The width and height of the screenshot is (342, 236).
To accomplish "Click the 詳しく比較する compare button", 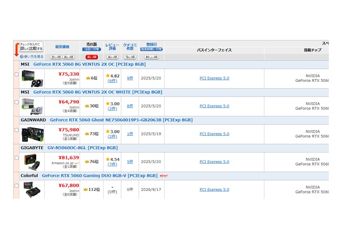I will 31,47.
